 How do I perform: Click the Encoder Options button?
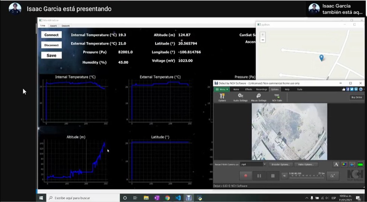[281, 164]
